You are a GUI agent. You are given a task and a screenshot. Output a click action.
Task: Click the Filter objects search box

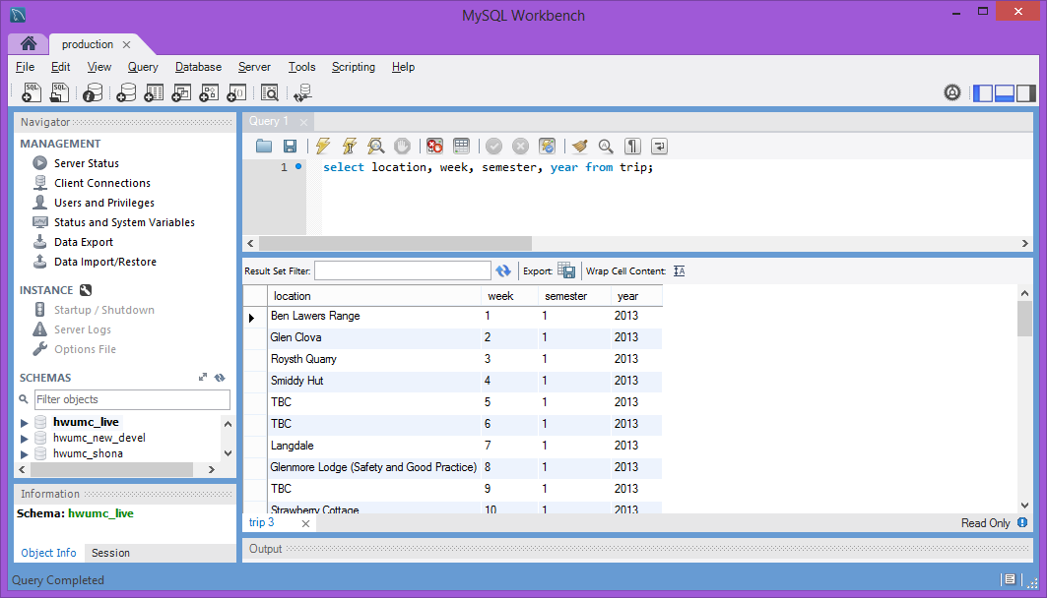pos(132,399)
